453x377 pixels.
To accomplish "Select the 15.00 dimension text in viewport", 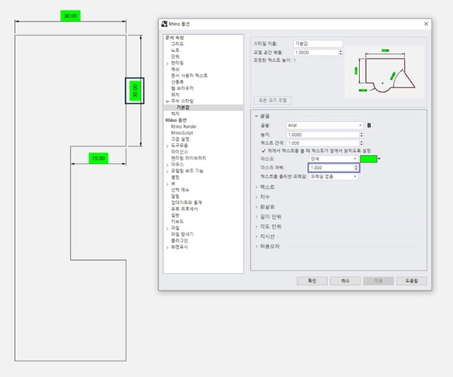I will point(98,158).
